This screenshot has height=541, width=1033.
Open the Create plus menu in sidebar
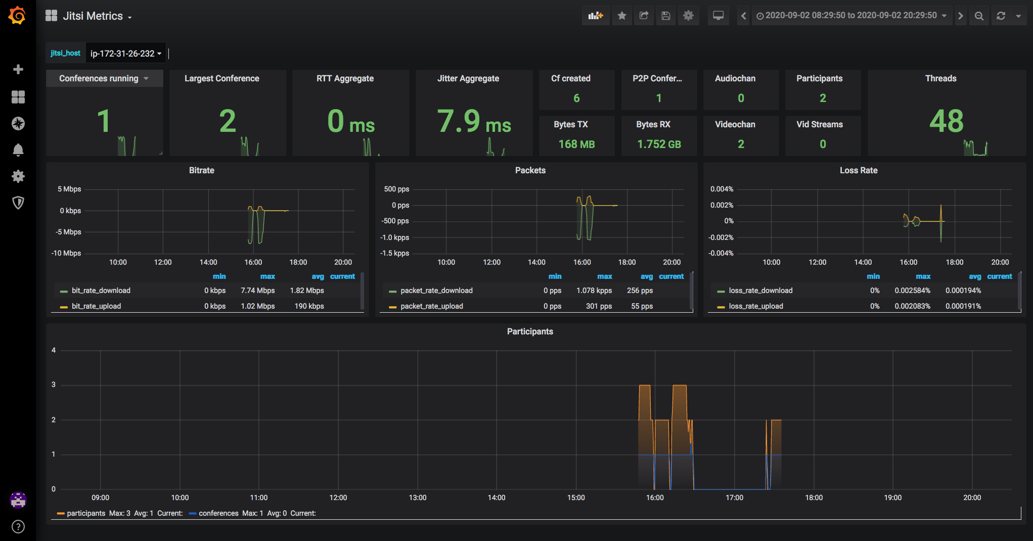coord(18,69)
